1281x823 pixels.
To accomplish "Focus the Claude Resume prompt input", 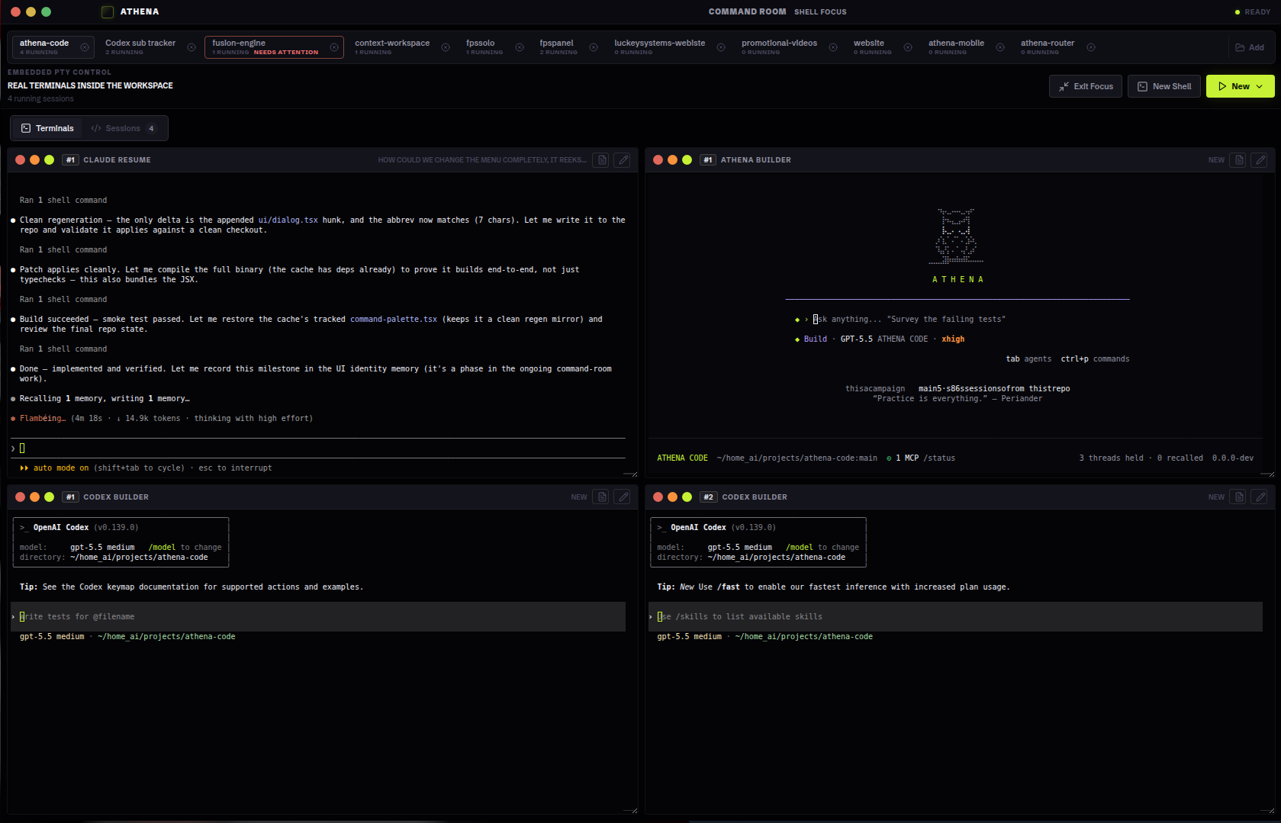I will click(x=318, y=448).
